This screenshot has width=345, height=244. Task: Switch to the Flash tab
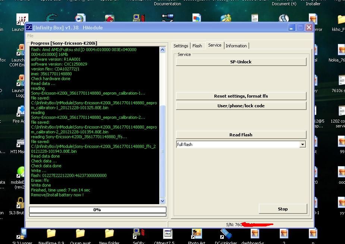tap(197, 46)
